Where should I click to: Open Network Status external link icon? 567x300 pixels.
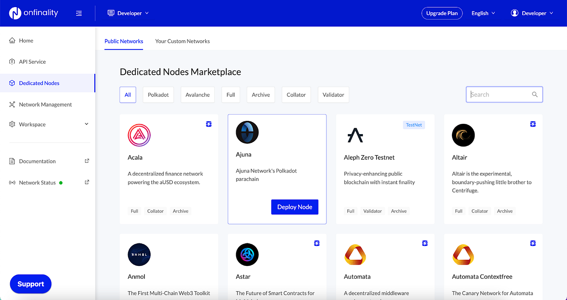tap(87, 182)
